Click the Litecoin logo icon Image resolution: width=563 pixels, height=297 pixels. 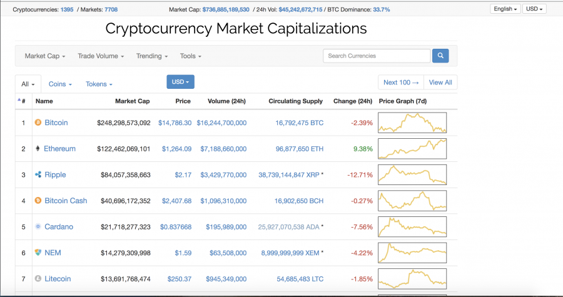click(38, 279)
